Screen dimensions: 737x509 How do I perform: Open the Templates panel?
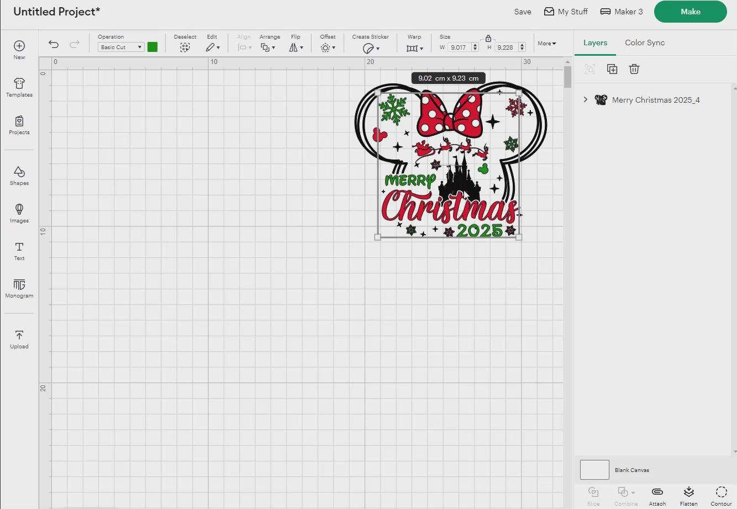(x=19, y=87)
